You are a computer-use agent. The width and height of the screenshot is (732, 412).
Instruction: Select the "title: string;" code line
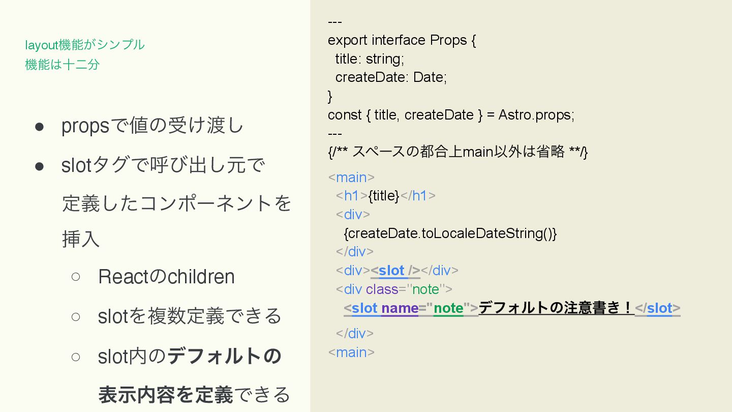pyautogui.click(x=370, y=59)
